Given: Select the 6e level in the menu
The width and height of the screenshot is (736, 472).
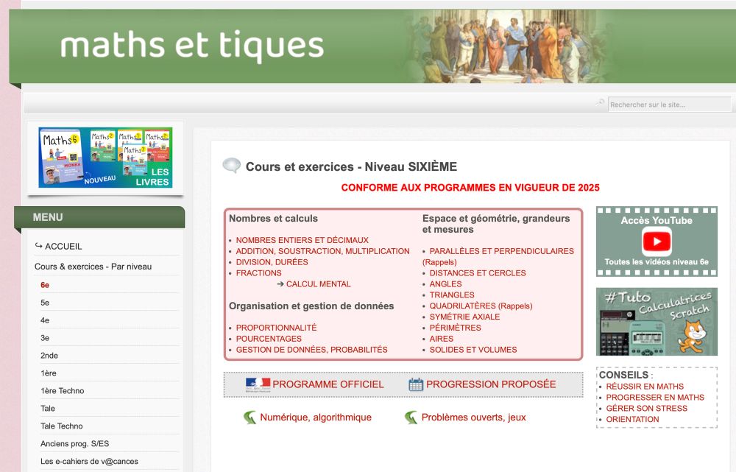Looking at the screenshot, I should coord(45,285).
